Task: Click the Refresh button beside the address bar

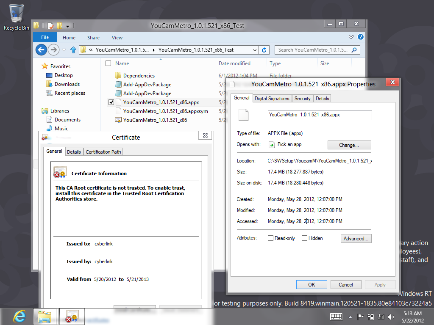Action: [264, 50]
